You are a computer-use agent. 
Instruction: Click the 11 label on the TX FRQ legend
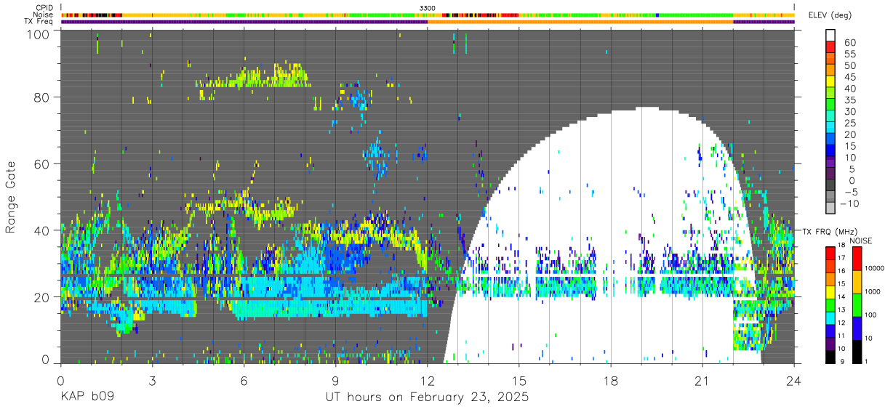click(x=842, y=336)
